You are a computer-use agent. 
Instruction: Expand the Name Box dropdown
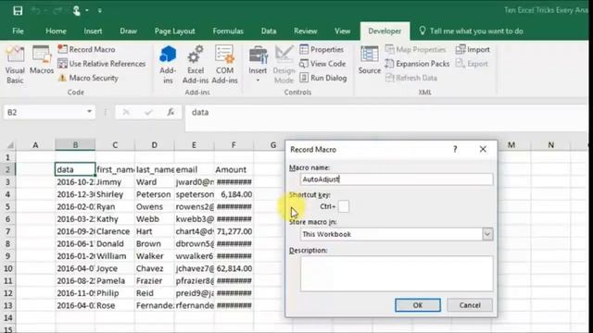(89, 112)
